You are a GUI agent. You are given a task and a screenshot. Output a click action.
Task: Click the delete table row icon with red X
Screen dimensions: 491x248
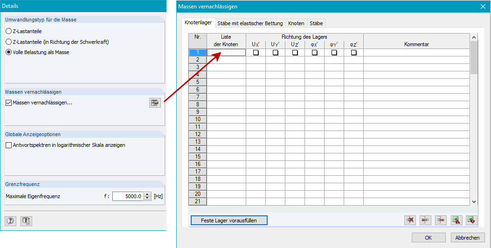pos(410,220)
